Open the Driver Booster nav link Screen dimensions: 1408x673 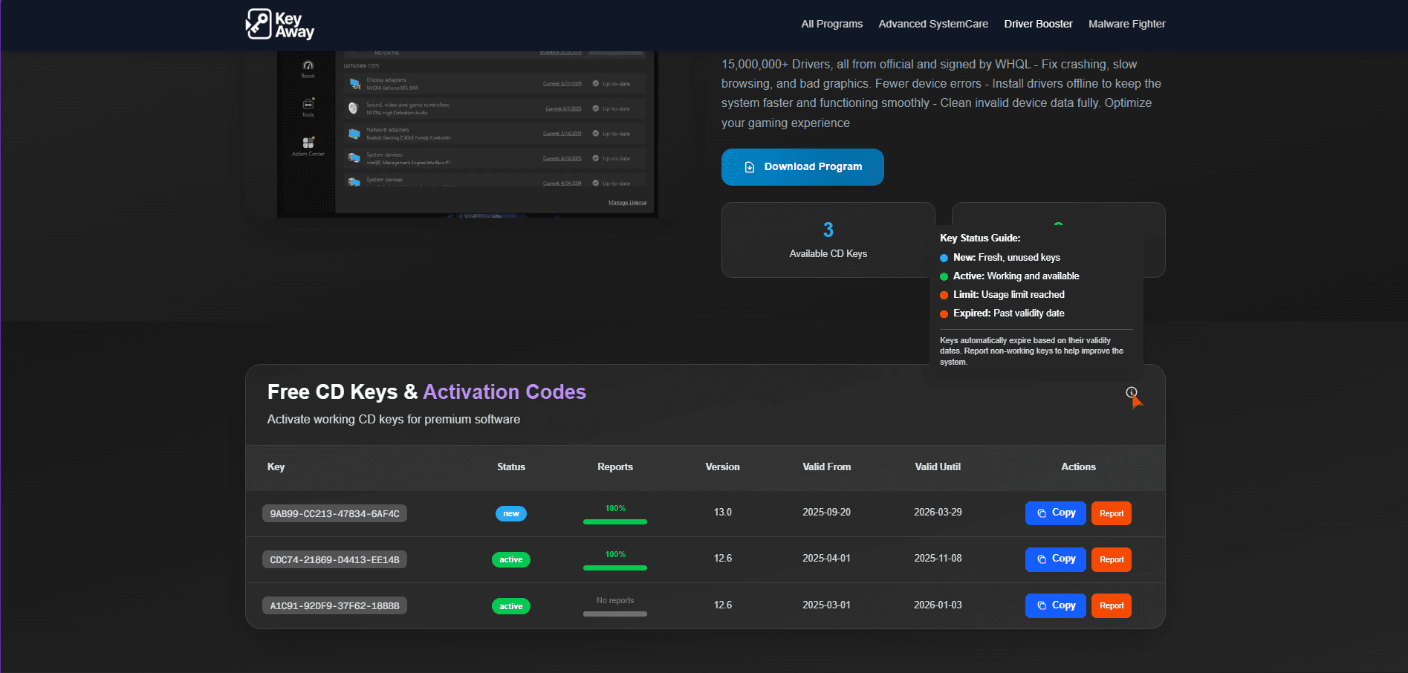1038,24
